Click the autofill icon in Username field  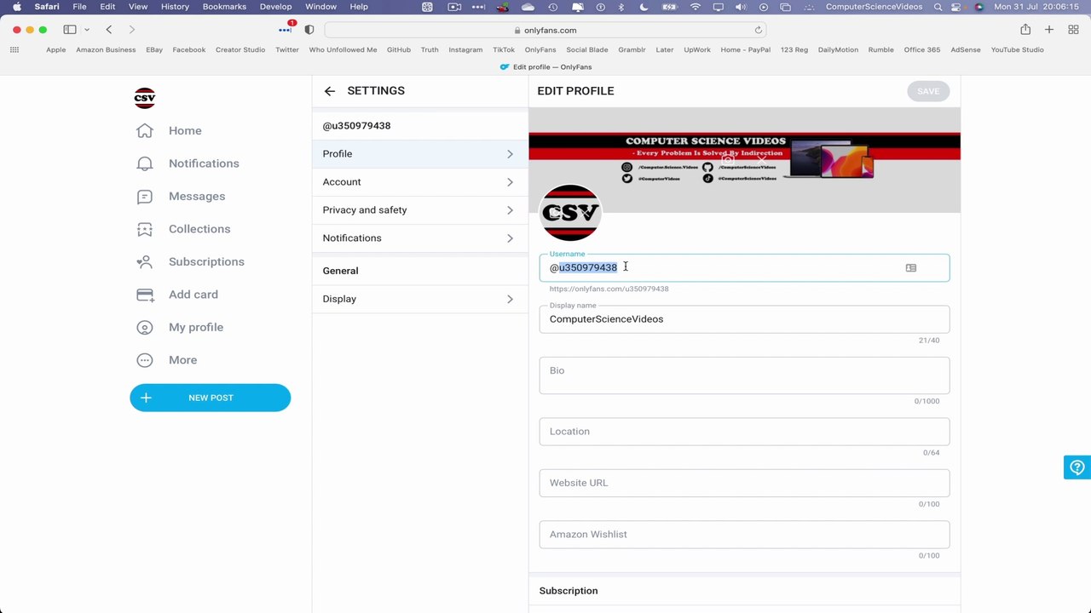click(x=911, y=268)
